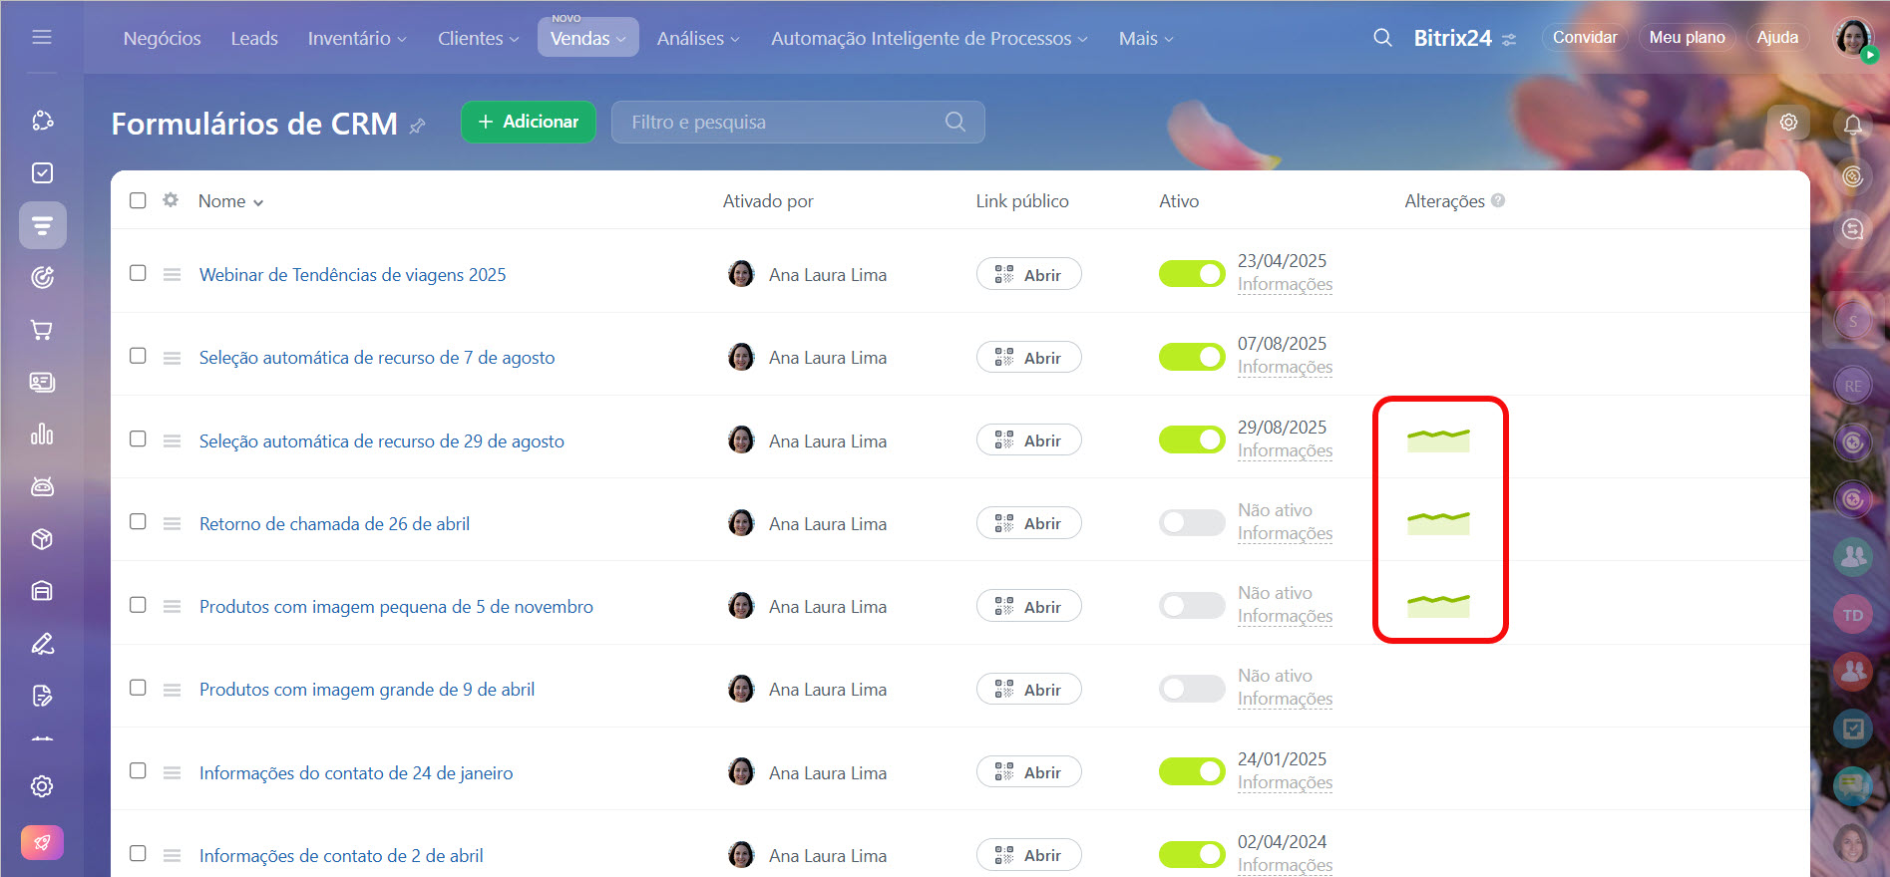Disable the Webinar de Tendências form toggle
This screenshot has height=877, width=1890.
1191,274
